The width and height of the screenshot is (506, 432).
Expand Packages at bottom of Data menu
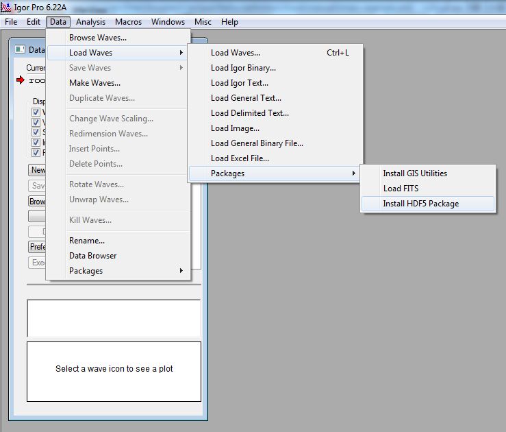(x=116, y=271)
